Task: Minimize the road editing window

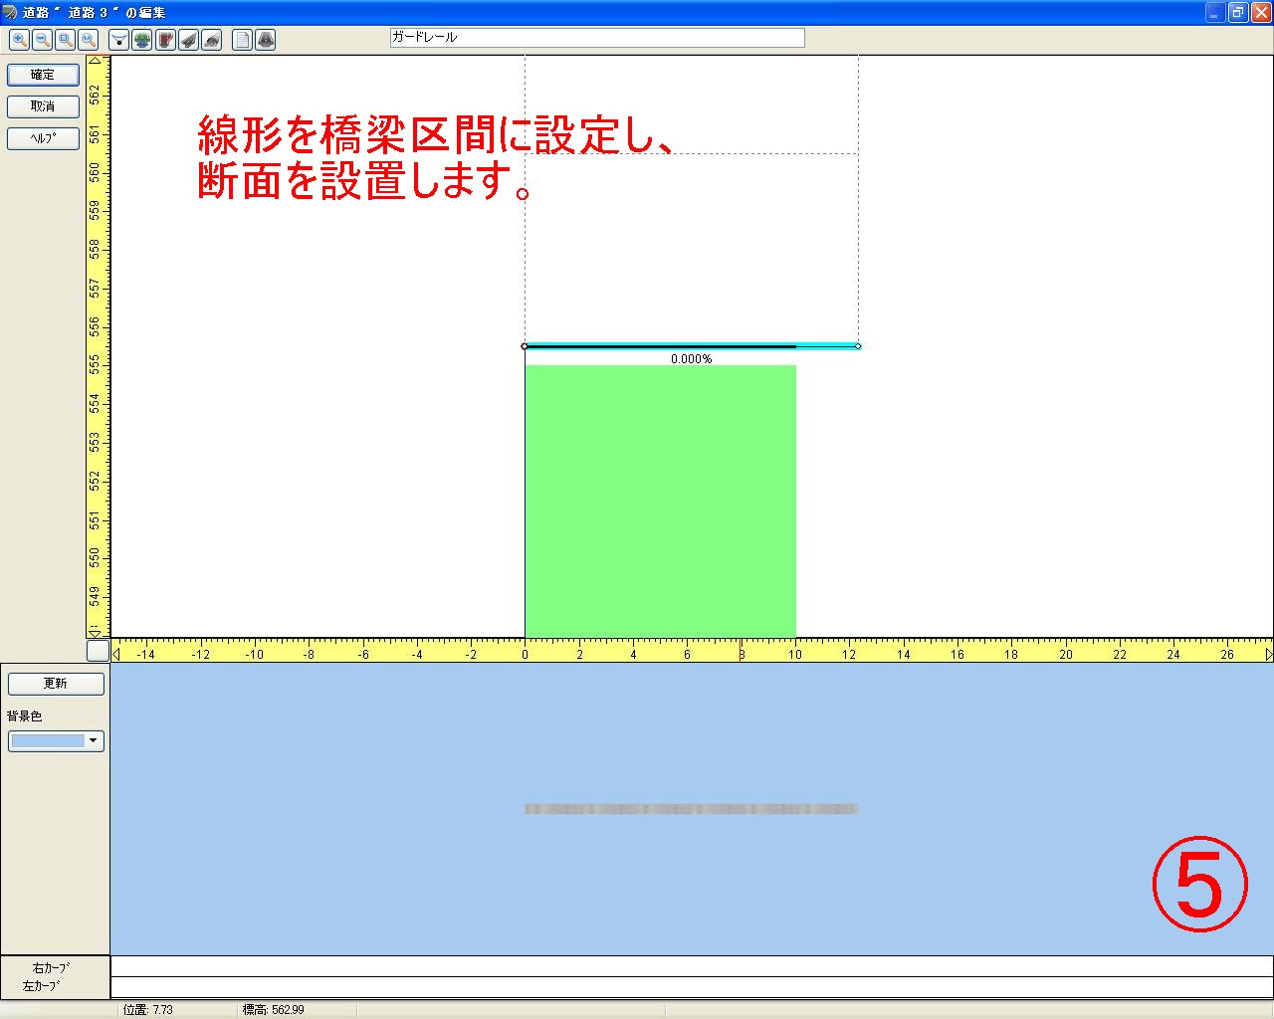Action: (x=1215, y=12)
